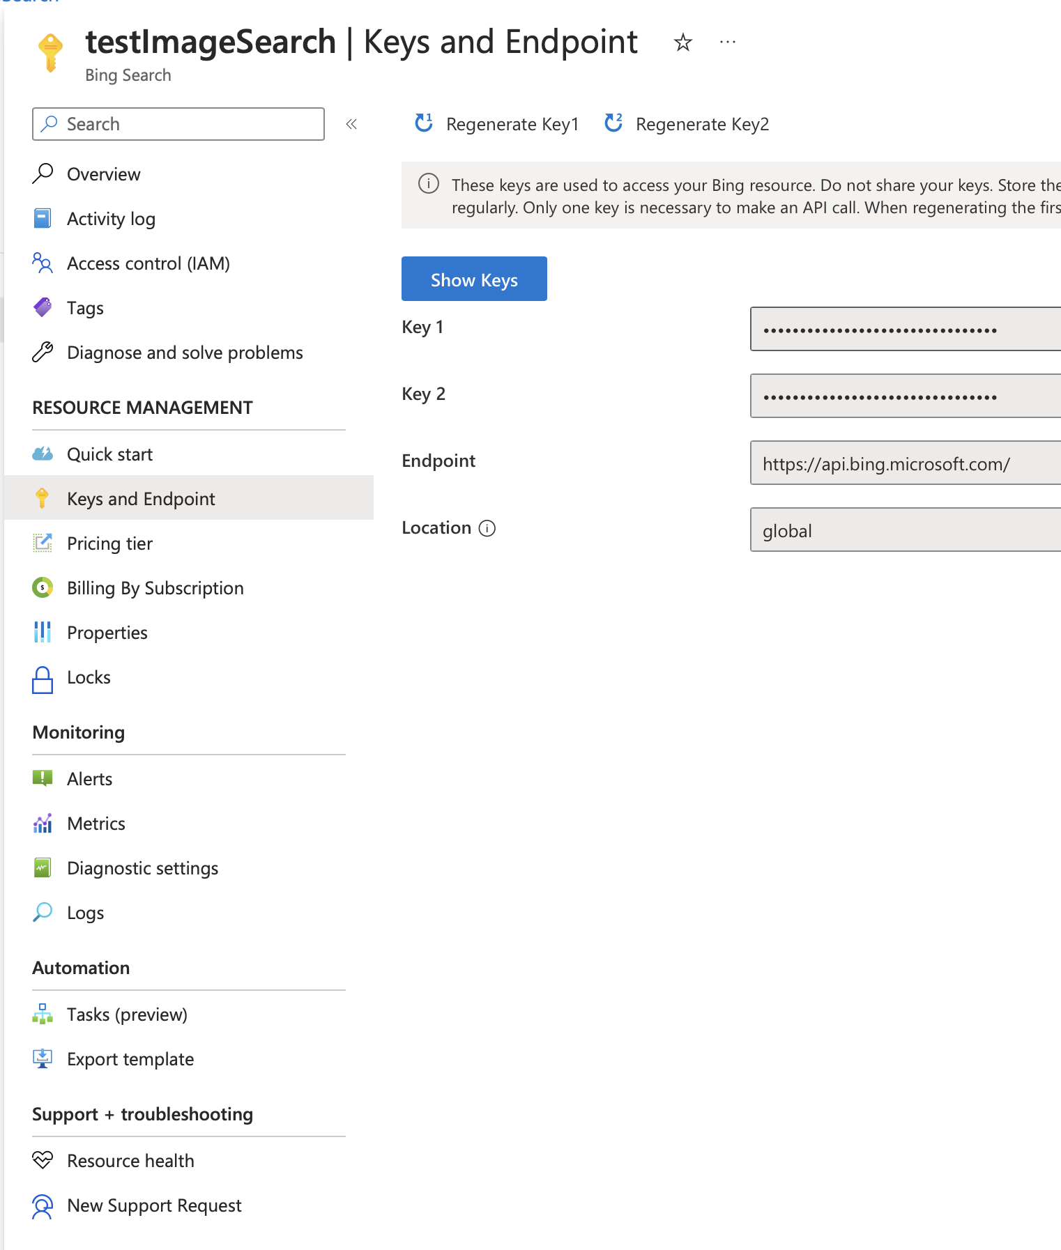Open Logs menu item
The height and width of the screenshot is (1250, 1061).
tap(85, 913)
